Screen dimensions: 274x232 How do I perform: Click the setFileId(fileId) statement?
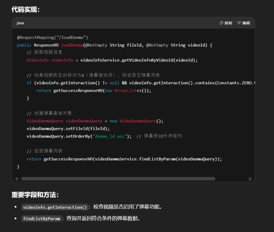tap(68, 129)
